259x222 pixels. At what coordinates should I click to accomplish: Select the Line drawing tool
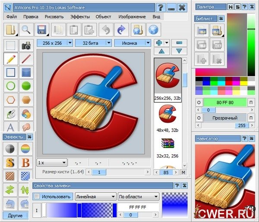point(27,59)
